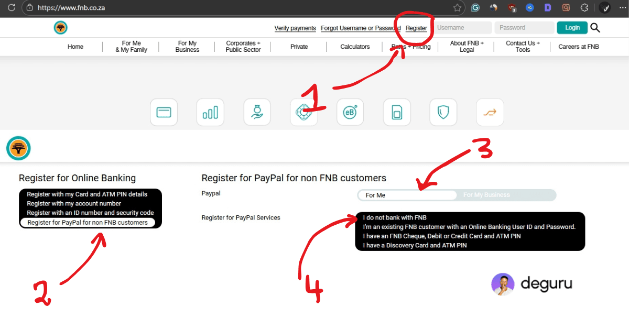This screenshot has height=329, width=629.
Task: Open the Calculators menu item
Action: (354, 46)
